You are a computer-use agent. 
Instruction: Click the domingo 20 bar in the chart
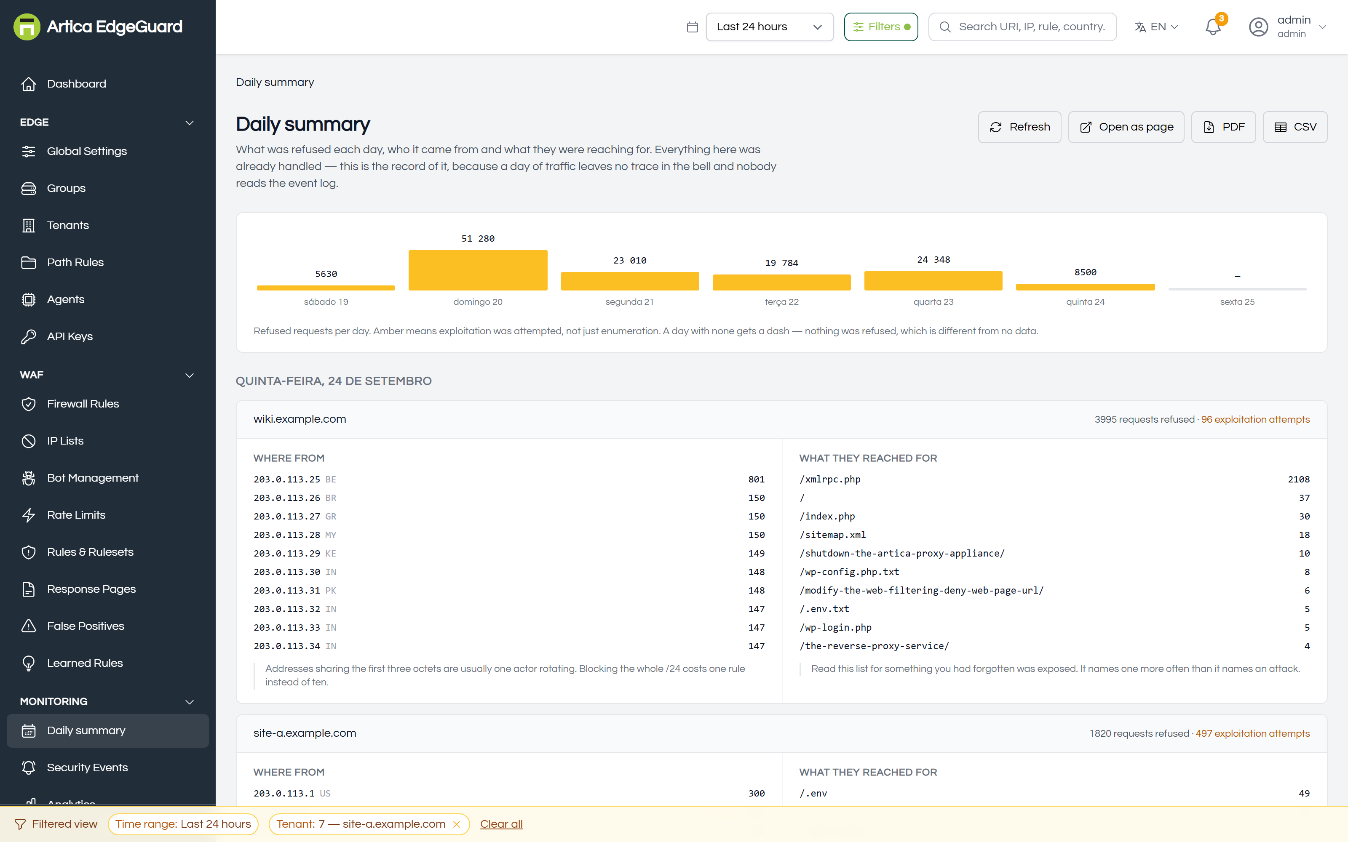(x=478, y=270)
